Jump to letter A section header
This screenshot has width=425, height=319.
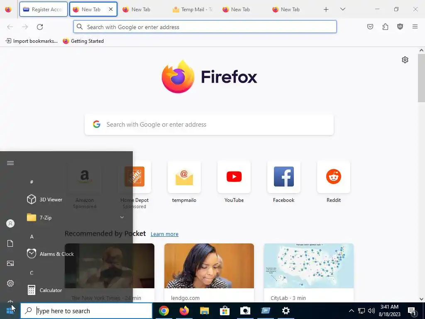32,236
